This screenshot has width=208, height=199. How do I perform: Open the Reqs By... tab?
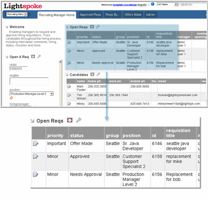pos(113,15)
